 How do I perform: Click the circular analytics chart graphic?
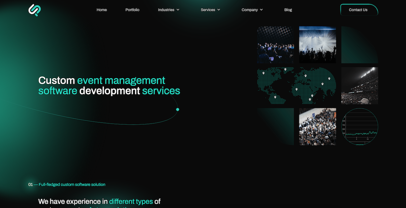coord(360,127)
